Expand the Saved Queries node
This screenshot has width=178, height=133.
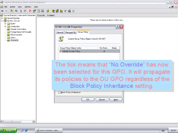[x=2, y=18]
